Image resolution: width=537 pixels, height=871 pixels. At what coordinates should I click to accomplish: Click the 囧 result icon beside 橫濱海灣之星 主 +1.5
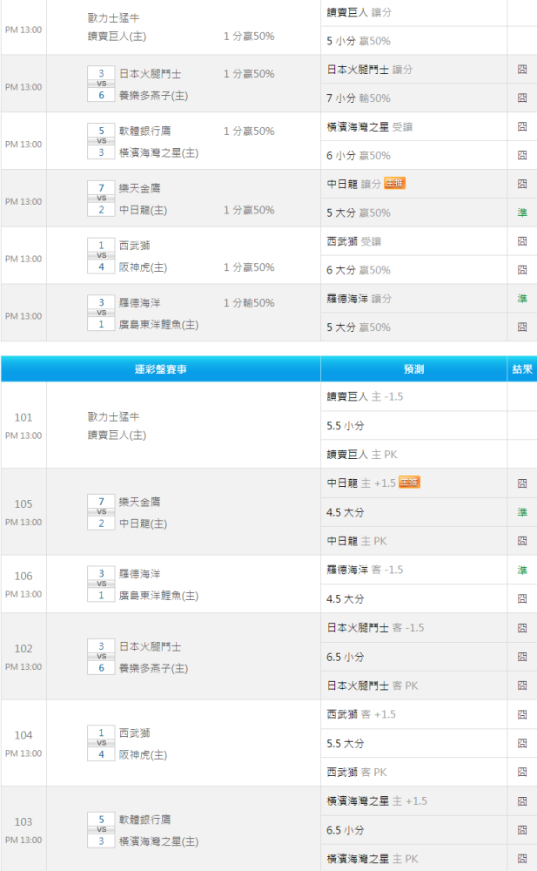522,801
